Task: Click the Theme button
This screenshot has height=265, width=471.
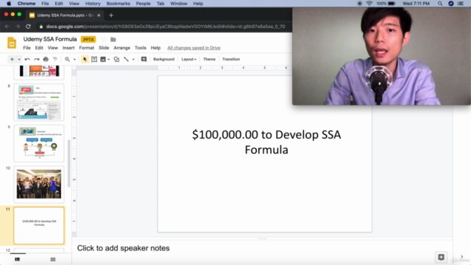Action: pyautogui.click(x=209, y=59)
